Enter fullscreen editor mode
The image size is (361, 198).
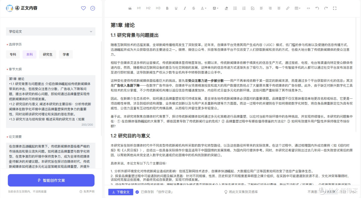click(x=335, y=8)
